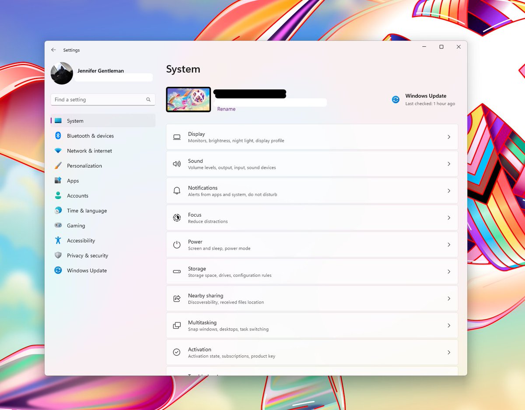Click the Find a setting search box
The width and height of the screenshot is (525, 410).
pyautogui.click(x=103, y=100)
